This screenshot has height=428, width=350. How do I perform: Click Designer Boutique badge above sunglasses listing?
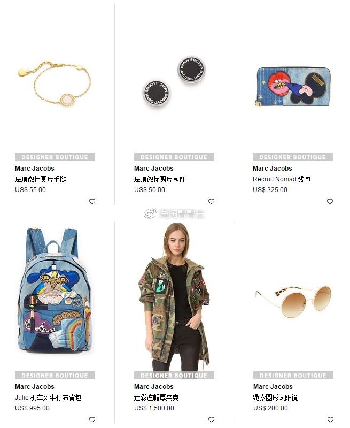(293, 376)
